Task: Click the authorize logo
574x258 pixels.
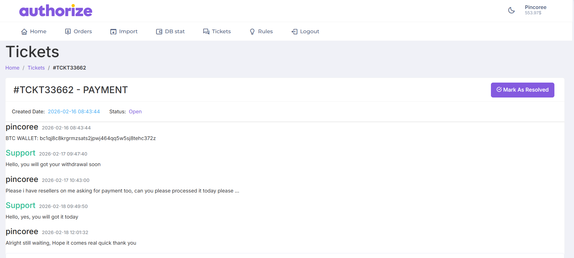Action: 56,11
